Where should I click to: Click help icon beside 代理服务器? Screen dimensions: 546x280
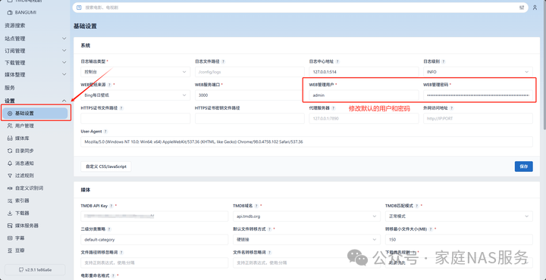333,108
